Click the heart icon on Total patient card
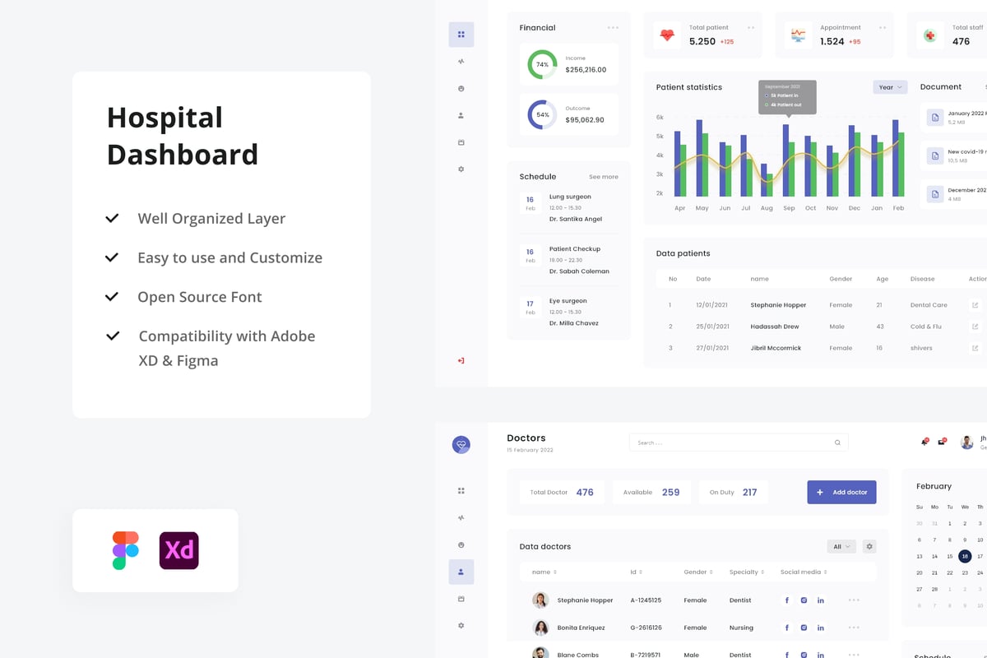The width and height of the screenshot is (987, 658). [x=667, y=35]
